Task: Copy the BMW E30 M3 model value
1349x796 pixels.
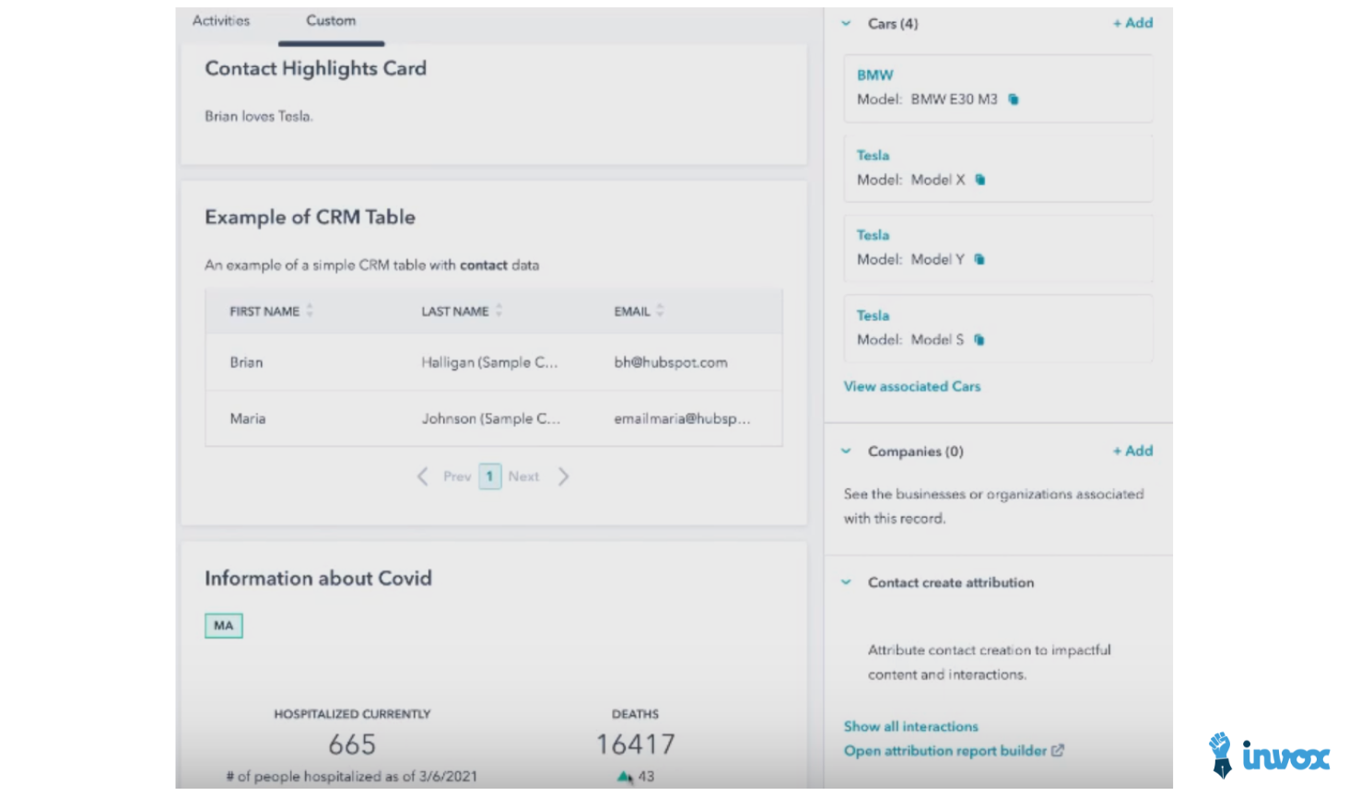Action: click(1014, 99)
